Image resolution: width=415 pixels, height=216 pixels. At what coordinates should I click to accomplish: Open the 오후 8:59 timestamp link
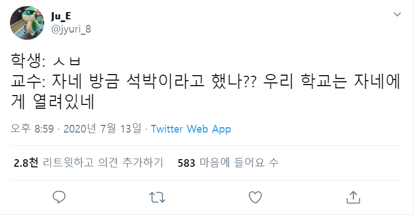click(x=32, y=129)
